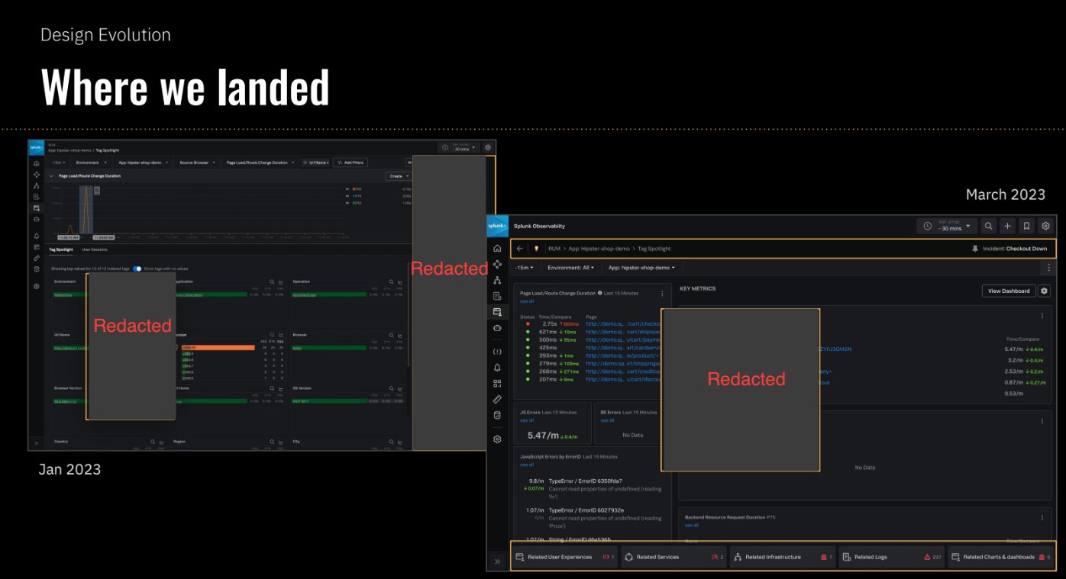Click search magnifier in Splunk Observability header
1066x579 pixels.
point(988,226)
